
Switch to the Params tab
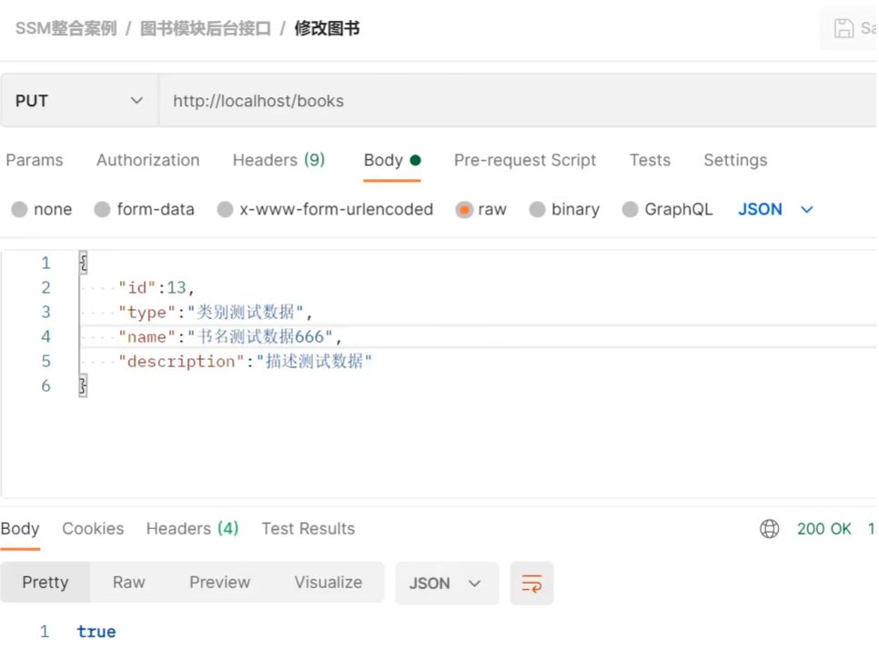[35, 161]
